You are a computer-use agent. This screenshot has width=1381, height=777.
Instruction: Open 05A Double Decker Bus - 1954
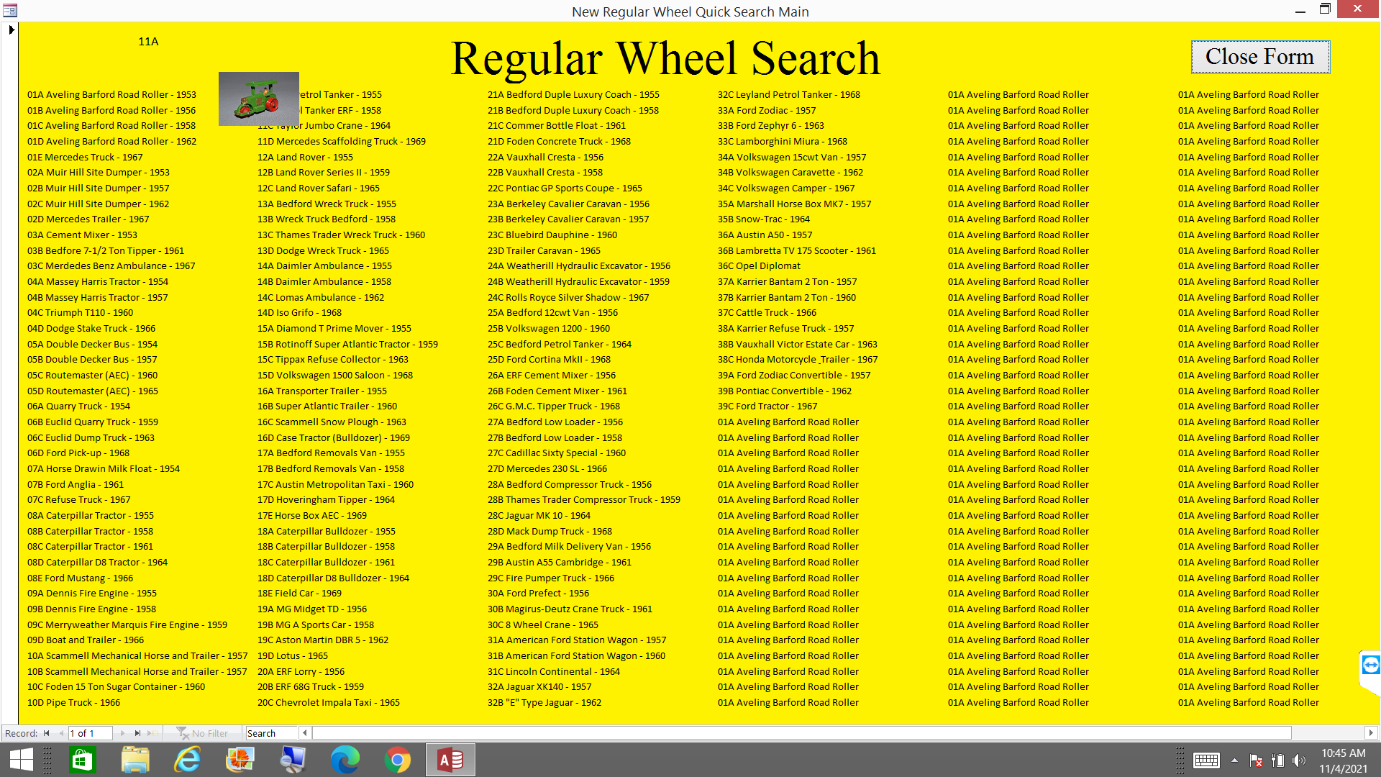[x=92, y=344]
